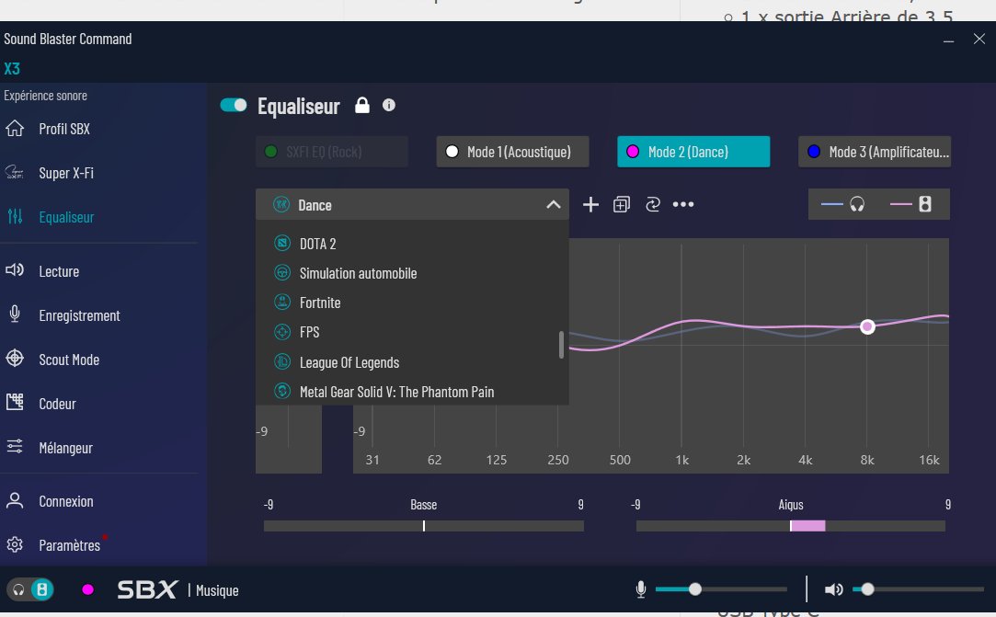
Task: Go to Super X-Fi section
Action: click(66, 173)
